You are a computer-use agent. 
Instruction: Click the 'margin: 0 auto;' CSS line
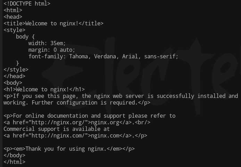tap(52, 50)
